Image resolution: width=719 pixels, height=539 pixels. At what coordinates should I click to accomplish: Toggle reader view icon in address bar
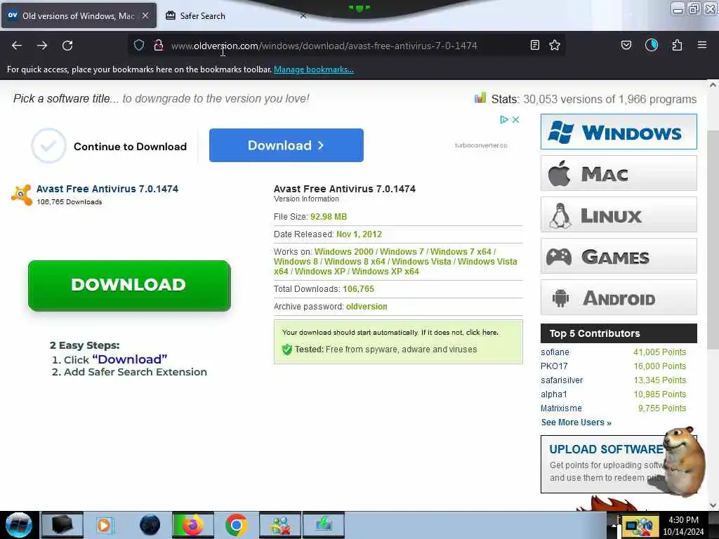pyautogui.click(x=534, y=45)
